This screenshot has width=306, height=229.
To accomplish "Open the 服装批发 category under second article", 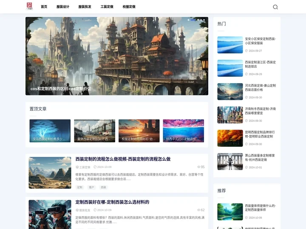I will tap(85, 210).
